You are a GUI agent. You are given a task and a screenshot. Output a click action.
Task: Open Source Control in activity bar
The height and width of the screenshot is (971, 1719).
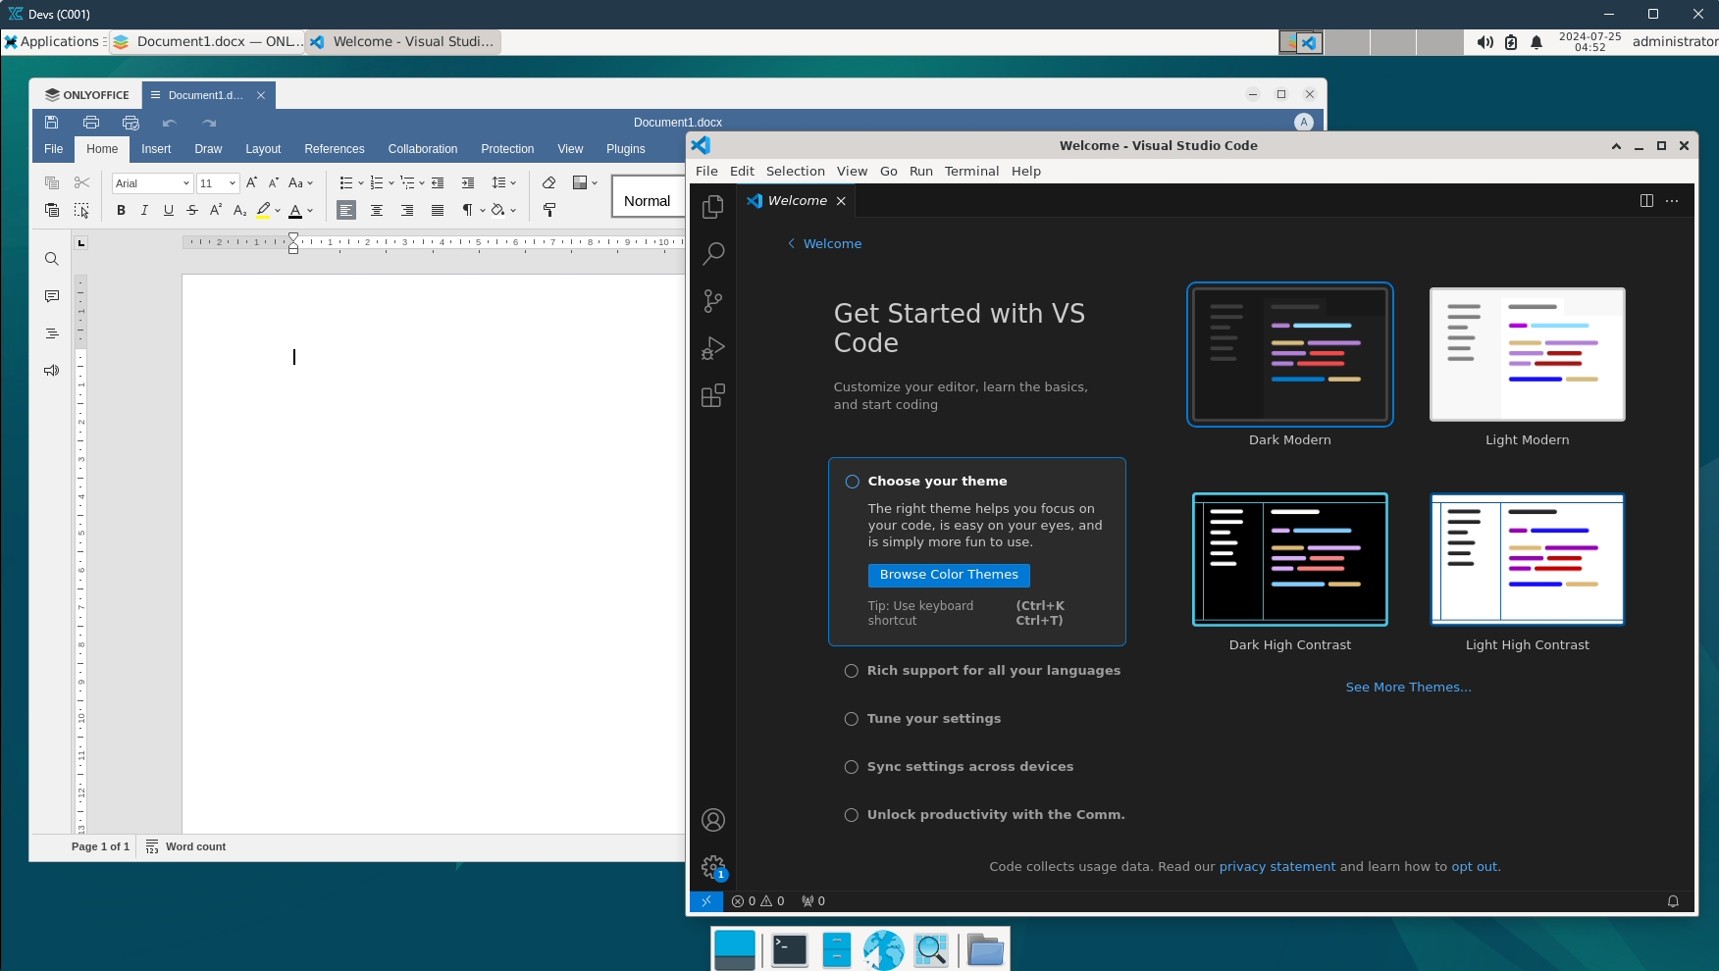click(x=713, y=301)
